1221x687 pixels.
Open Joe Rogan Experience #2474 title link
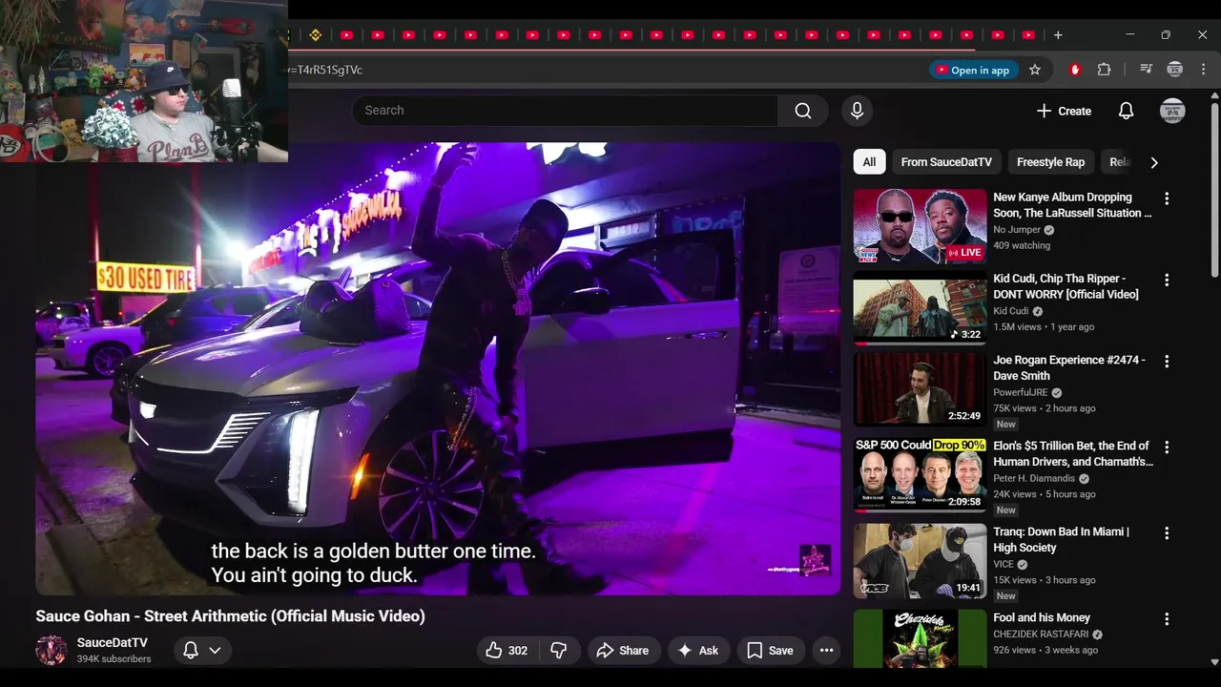(1069, 367)
